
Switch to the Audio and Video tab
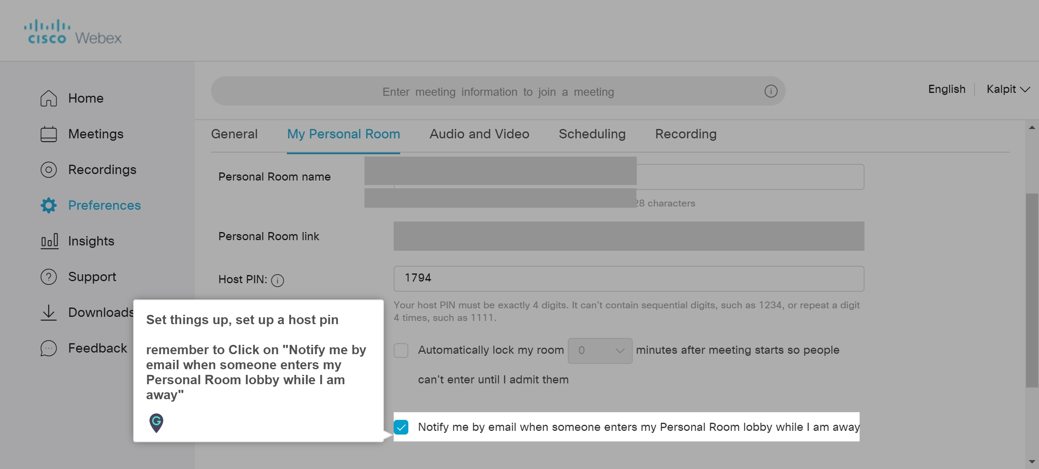click(479, 134)
